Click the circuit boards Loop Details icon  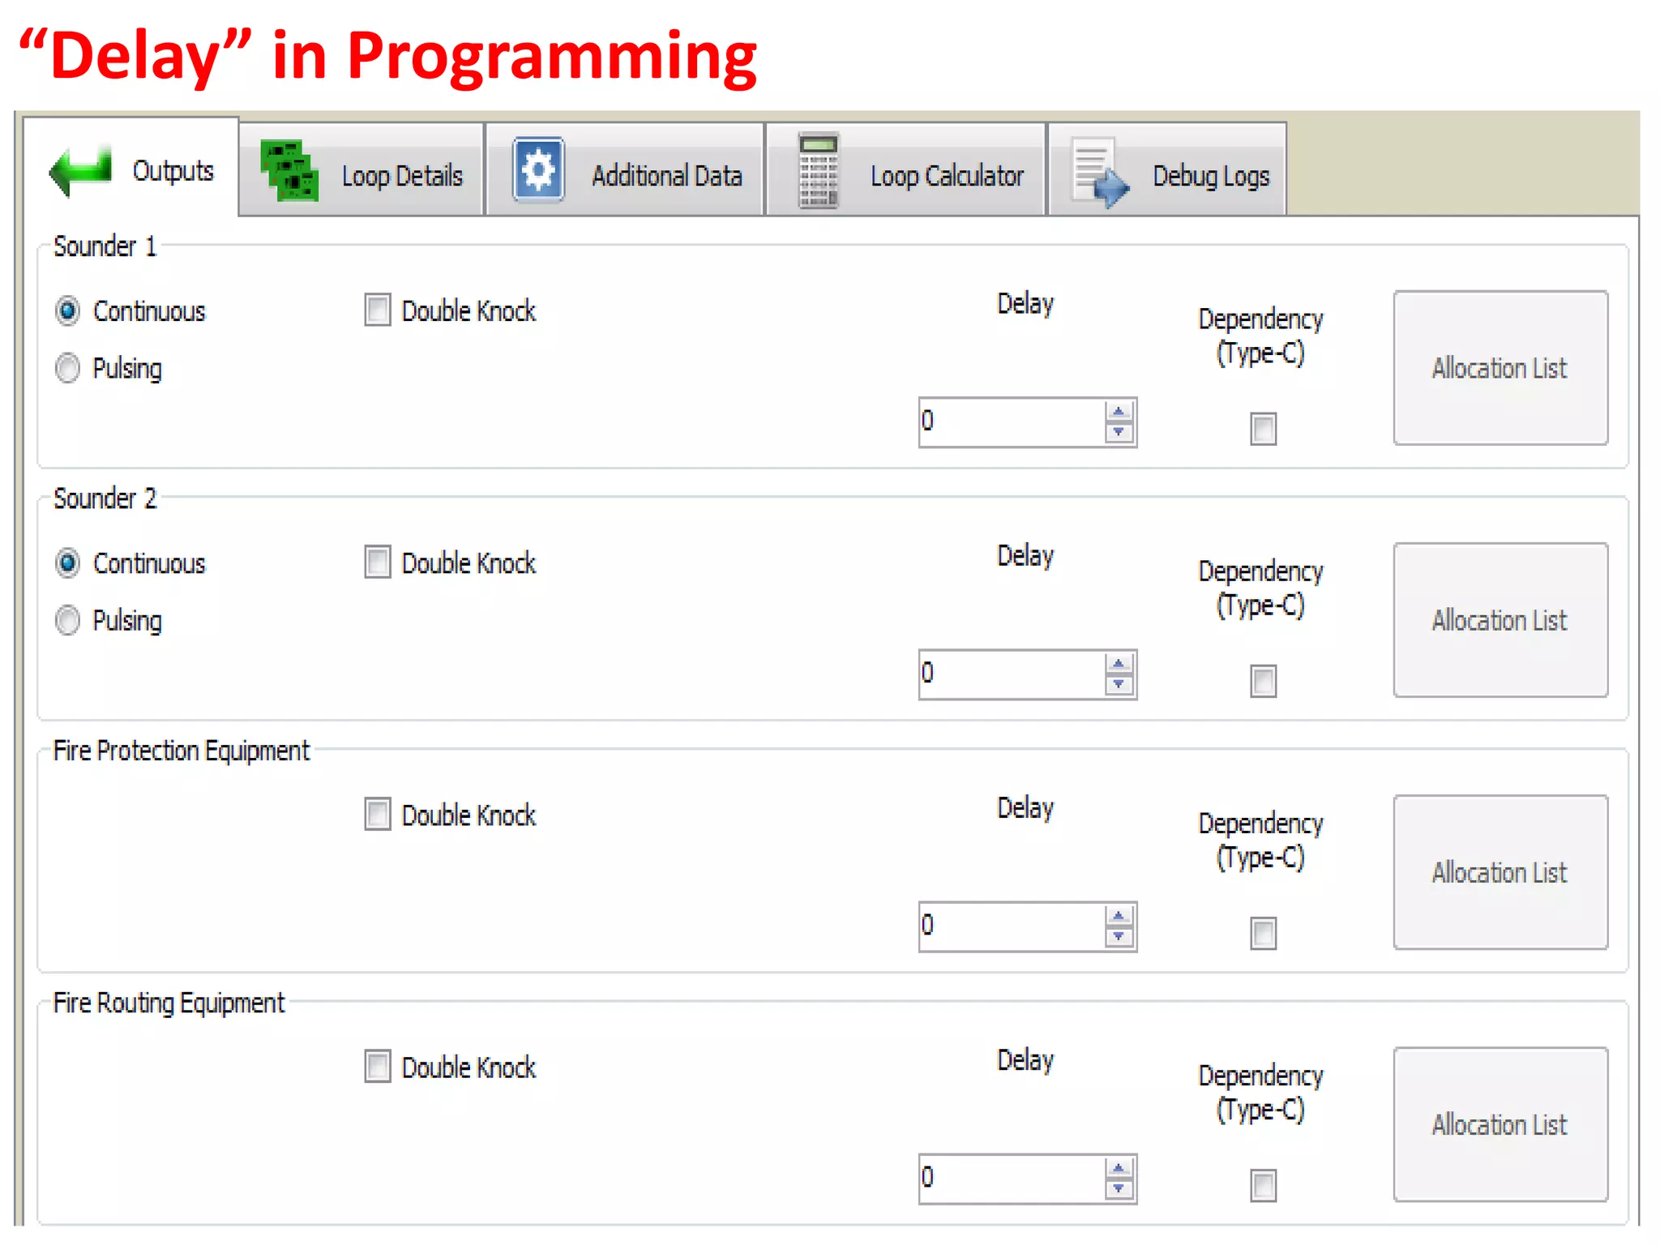click(289, 170)
